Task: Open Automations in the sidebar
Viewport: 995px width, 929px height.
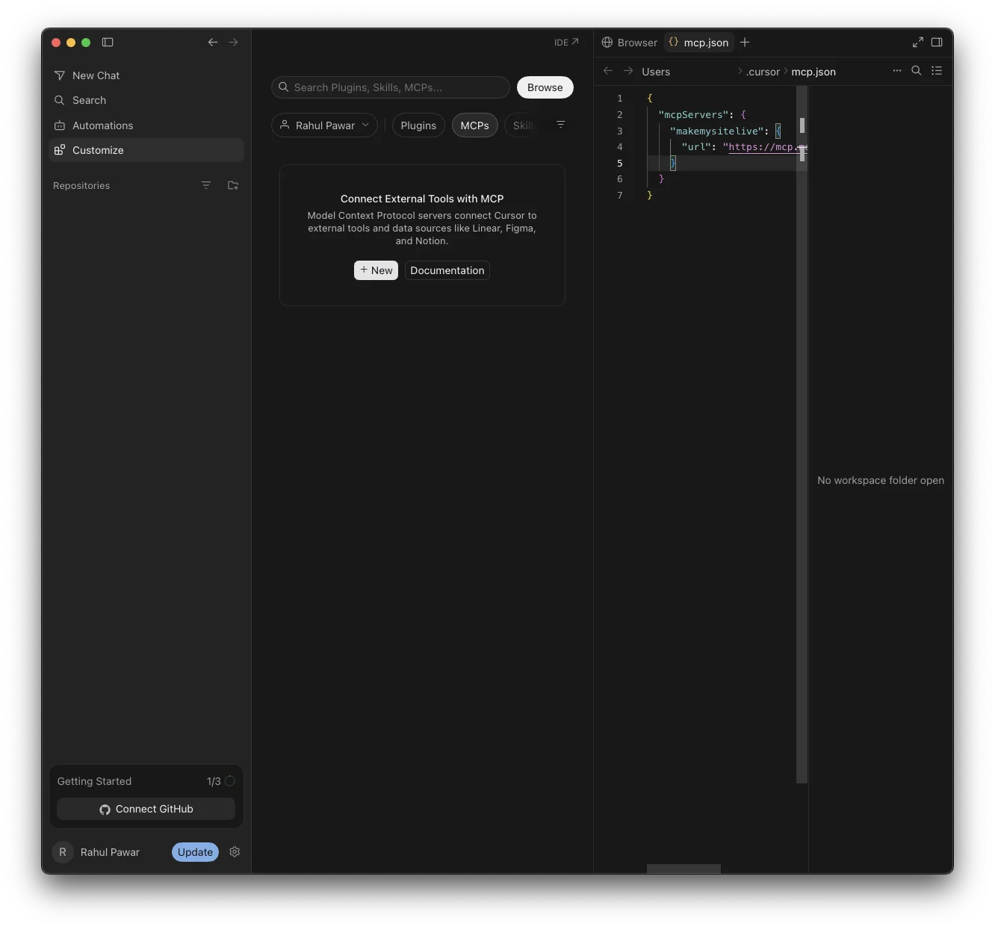Action: 146,125
